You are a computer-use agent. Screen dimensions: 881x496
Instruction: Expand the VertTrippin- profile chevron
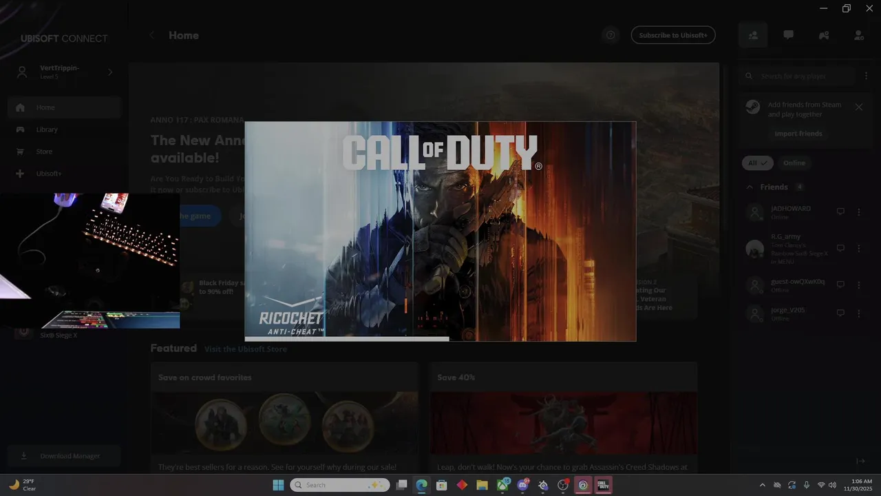[x=109, y=72]
